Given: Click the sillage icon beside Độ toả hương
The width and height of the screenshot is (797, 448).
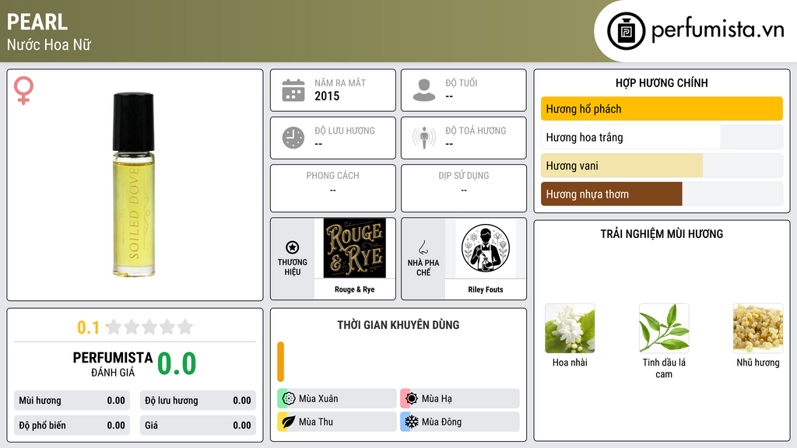Looking at the screenshot, I should coord(424,138).
